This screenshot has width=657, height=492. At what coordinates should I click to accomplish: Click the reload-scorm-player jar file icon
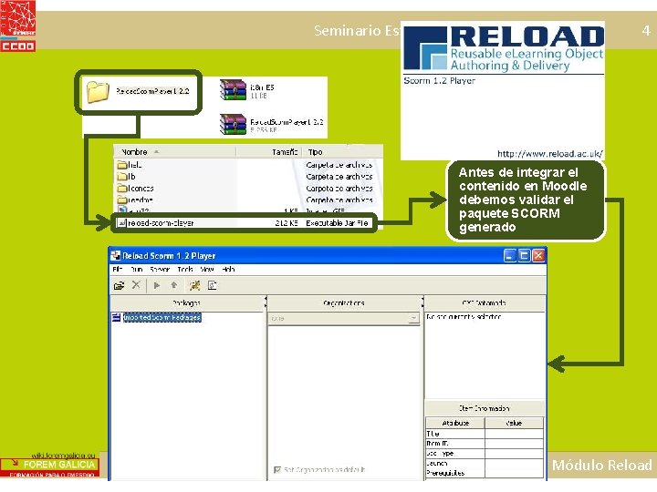(121, 223)
